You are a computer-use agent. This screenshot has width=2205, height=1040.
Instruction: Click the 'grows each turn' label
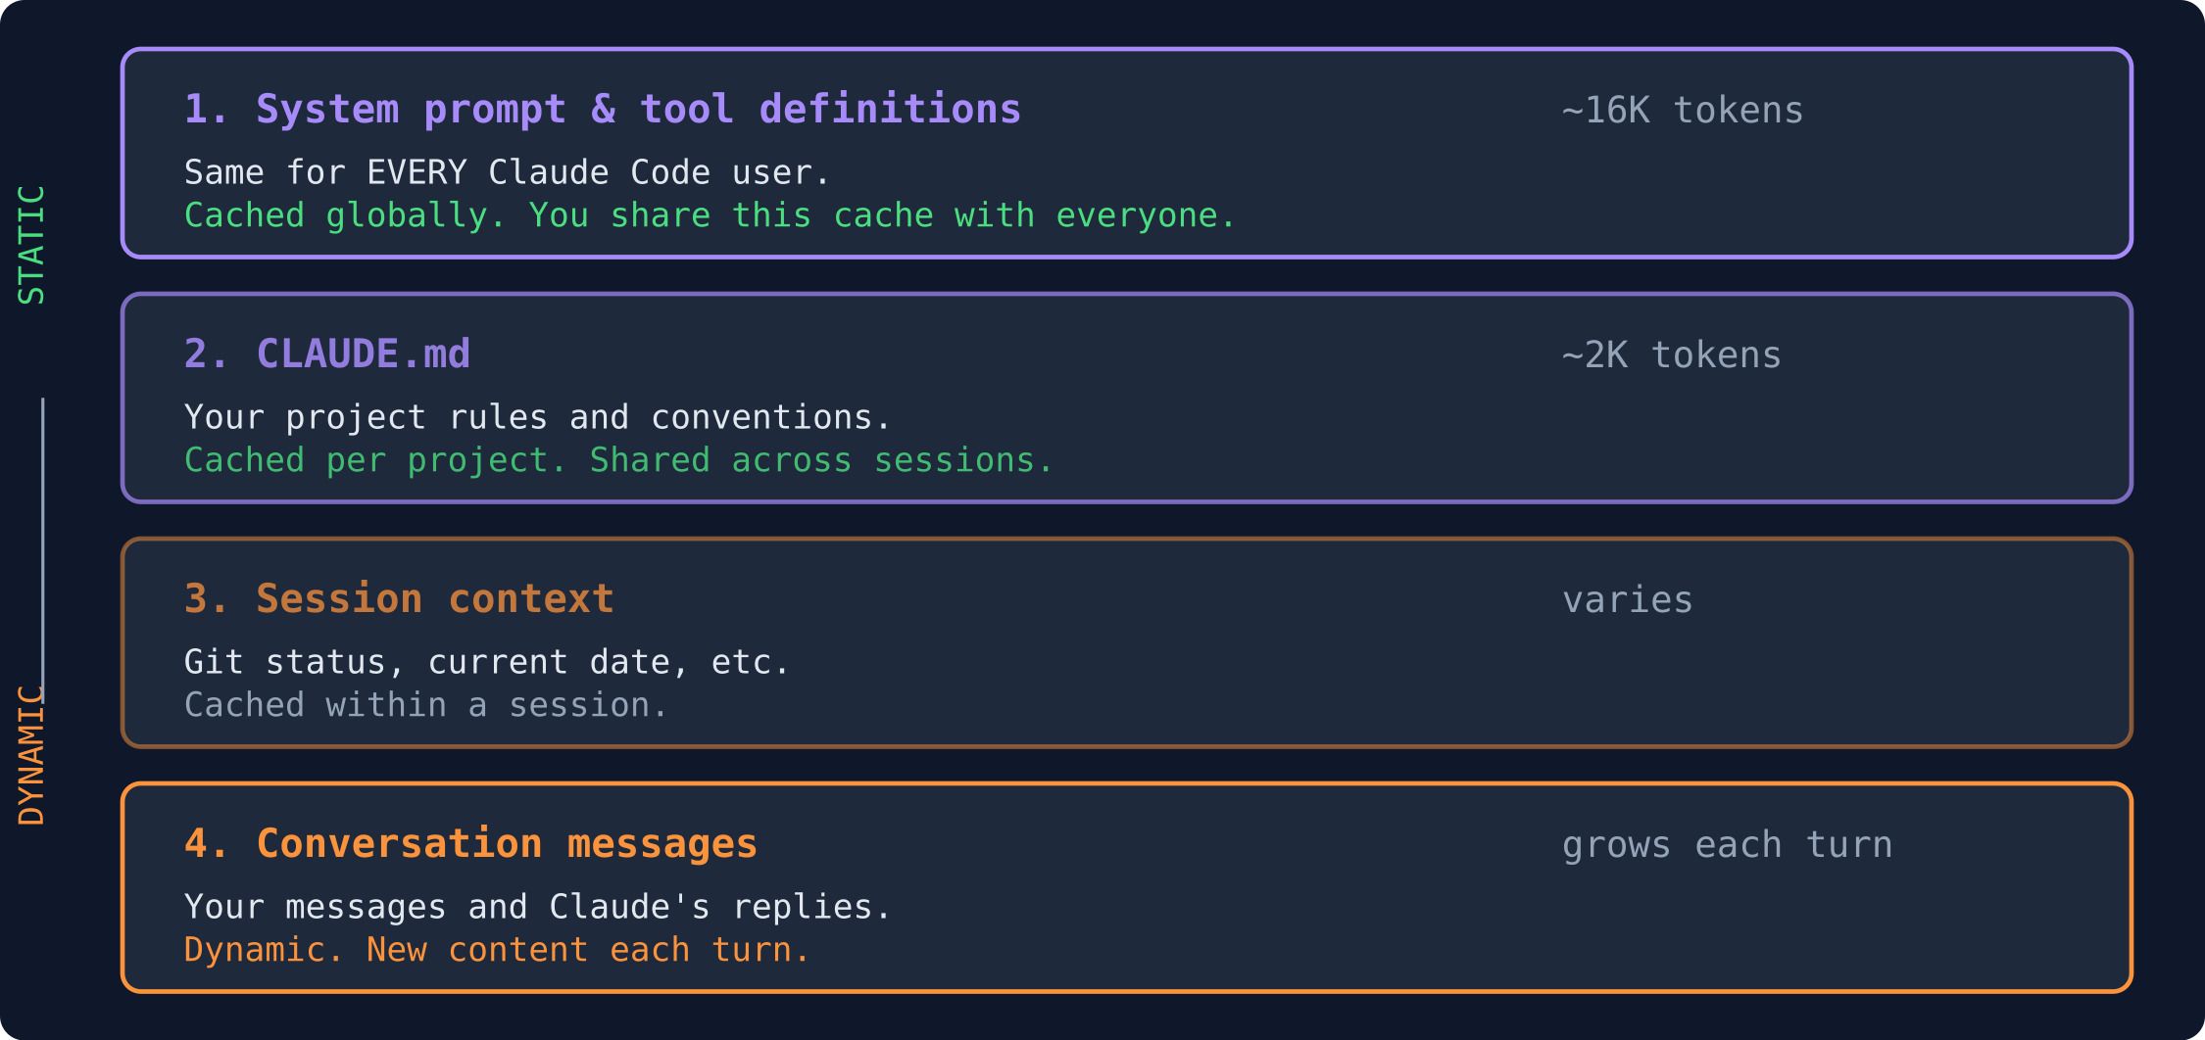[1727, 845]
